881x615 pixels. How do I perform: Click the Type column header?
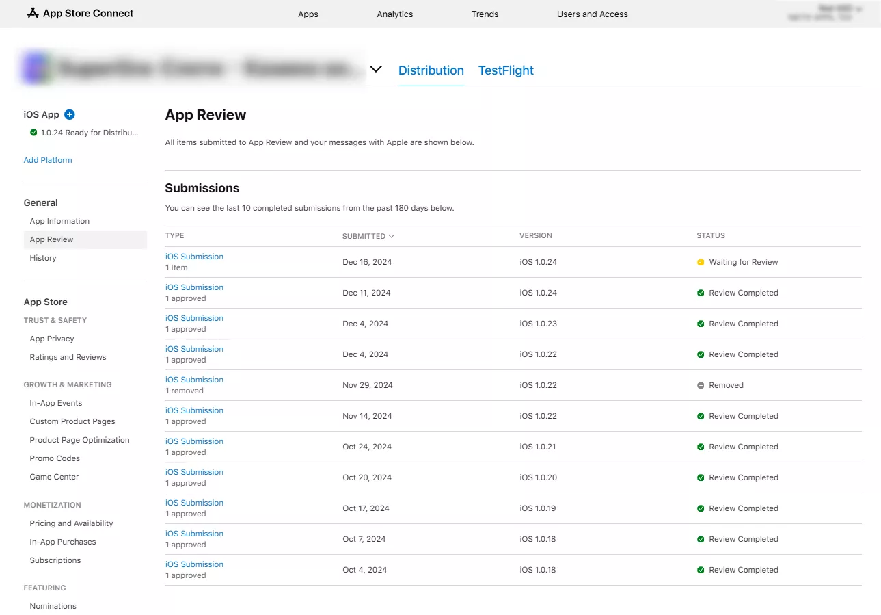175,235
